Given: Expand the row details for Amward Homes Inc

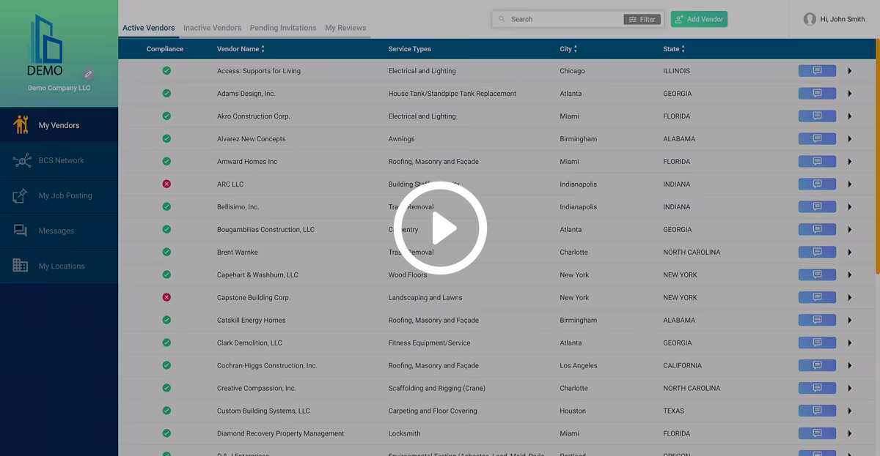Looking at the screenshot, I should coord(849,161).
